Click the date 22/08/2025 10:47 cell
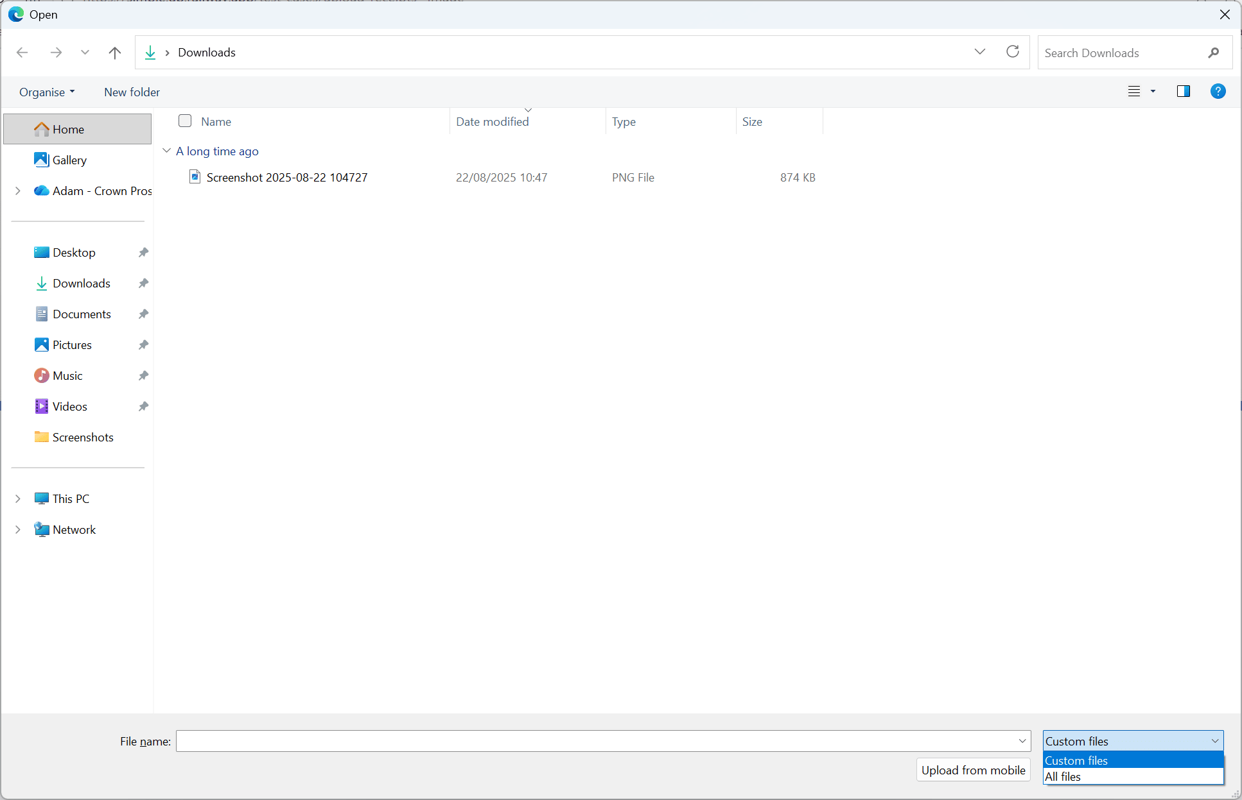The image size is (1242, 800). [x=502, y=178]
